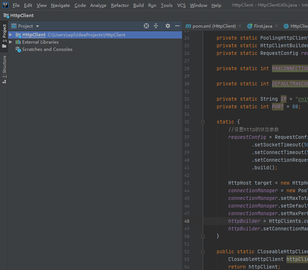This screenshot has height=270, width=308.
Task: Close the pom.xml editor tab
Action: (240, 26)
